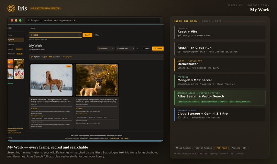Viewport: 277px width, 164px height.
Task: Click the wildlife_photography tag
Action: tap(82, 117)
